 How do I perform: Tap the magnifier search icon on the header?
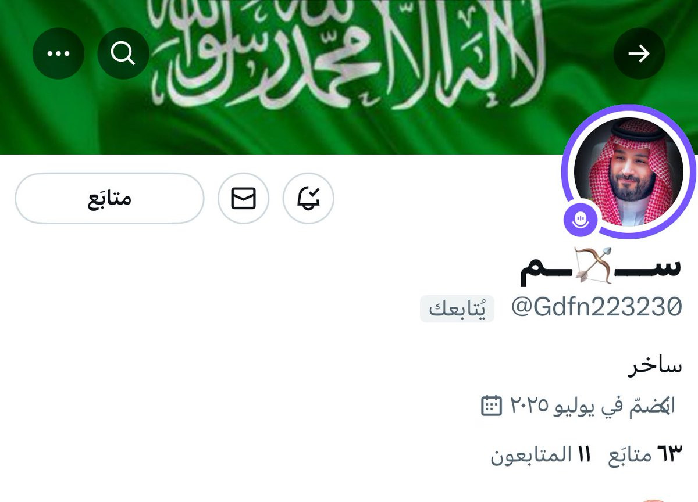[x=123, y=53]
